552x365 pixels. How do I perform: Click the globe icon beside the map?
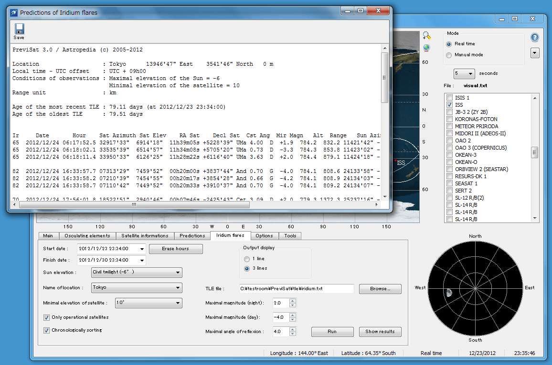[x=426, y=48]
